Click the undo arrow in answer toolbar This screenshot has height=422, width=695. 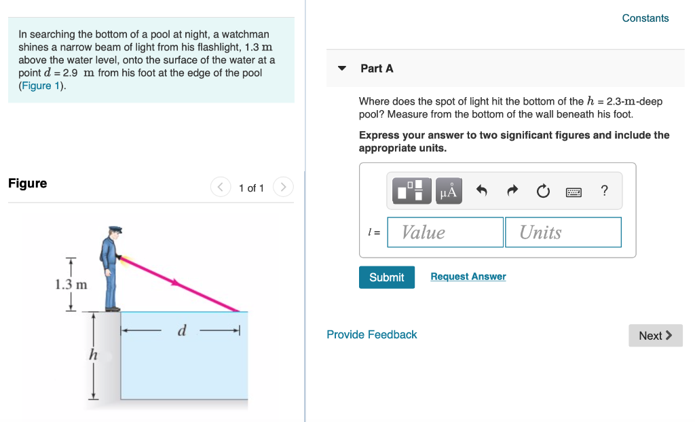click(x=480, y=190)
